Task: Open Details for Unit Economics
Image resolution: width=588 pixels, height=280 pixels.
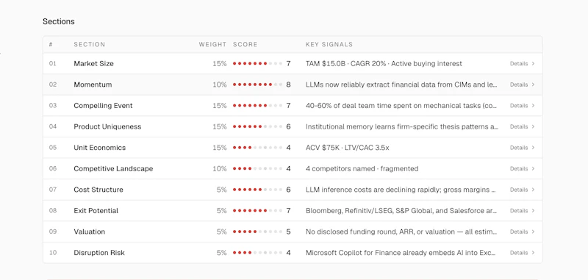Action: coord(522,148)
